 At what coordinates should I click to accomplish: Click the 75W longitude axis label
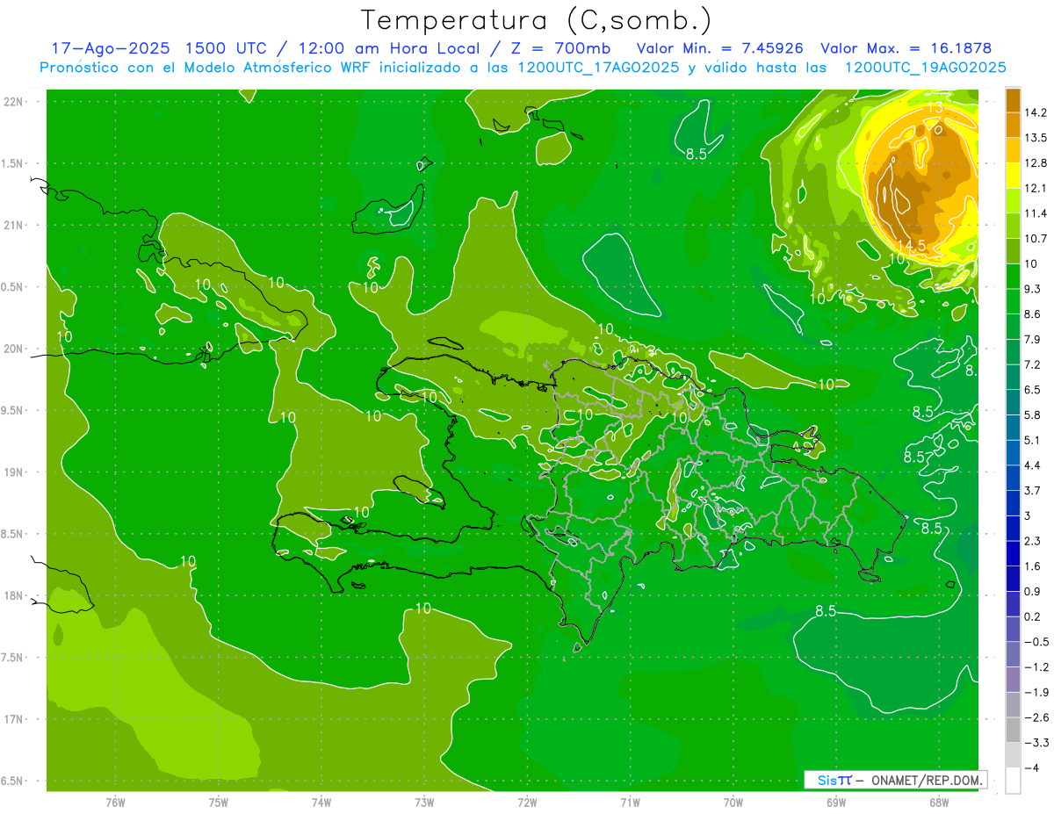(x=218, y=803)
